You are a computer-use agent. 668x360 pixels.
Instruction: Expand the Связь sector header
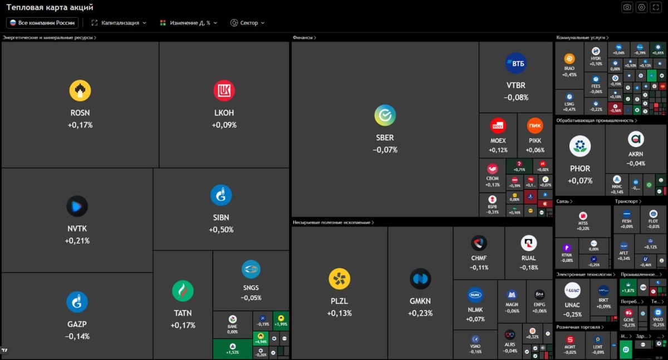pyautogui.click(x=564, y=201)
